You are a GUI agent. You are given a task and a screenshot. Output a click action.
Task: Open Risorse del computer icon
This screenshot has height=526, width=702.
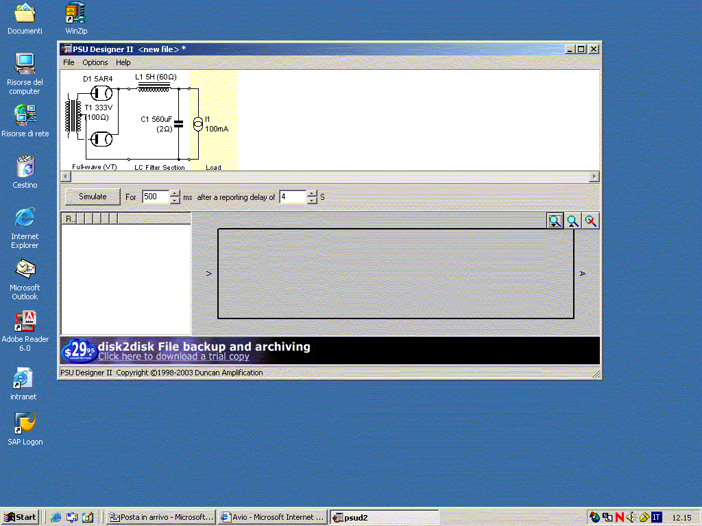pyautogui.click(x=25, y=74)
